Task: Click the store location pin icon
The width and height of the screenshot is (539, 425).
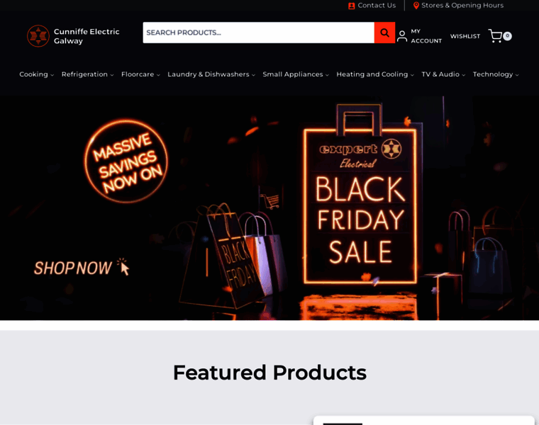Action: coord(416,6)
